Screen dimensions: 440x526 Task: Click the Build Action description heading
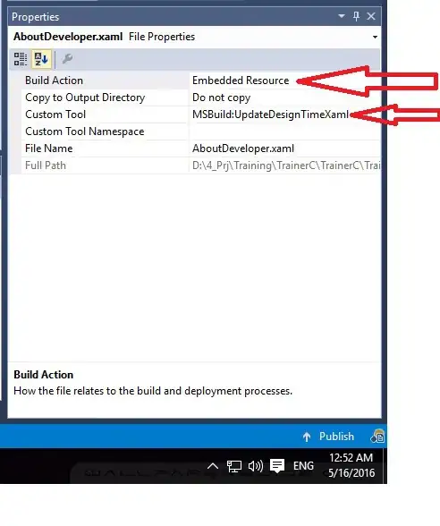[x=44, y=375]
